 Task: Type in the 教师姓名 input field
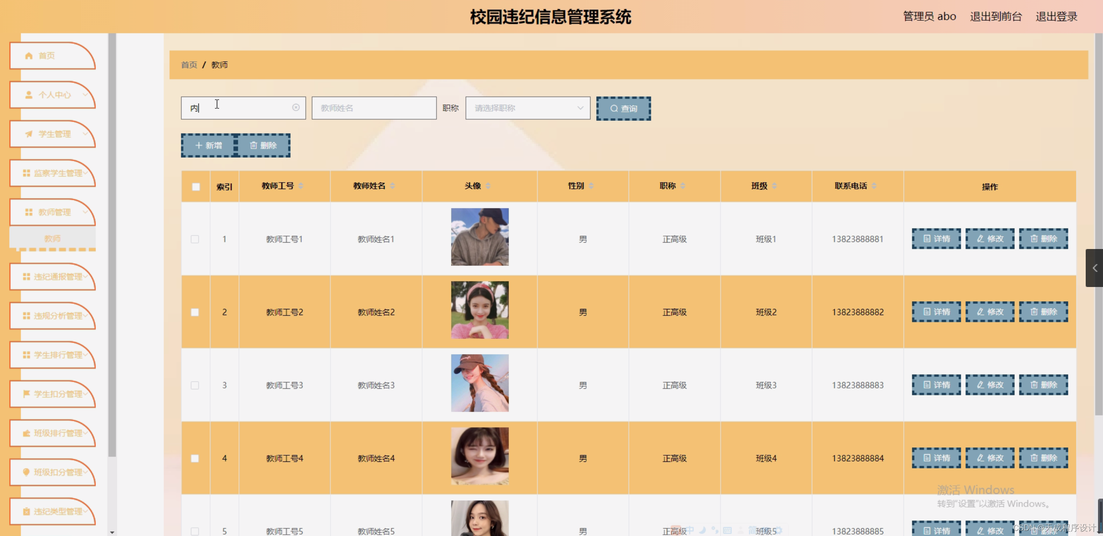click(374, 108)
